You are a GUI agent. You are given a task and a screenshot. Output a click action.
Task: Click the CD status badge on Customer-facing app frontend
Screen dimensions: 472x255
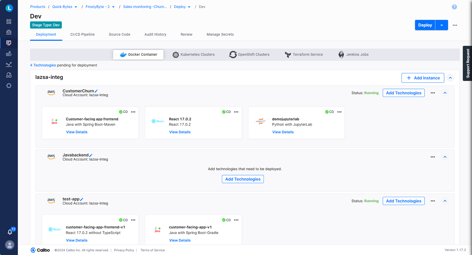(123, 112)
